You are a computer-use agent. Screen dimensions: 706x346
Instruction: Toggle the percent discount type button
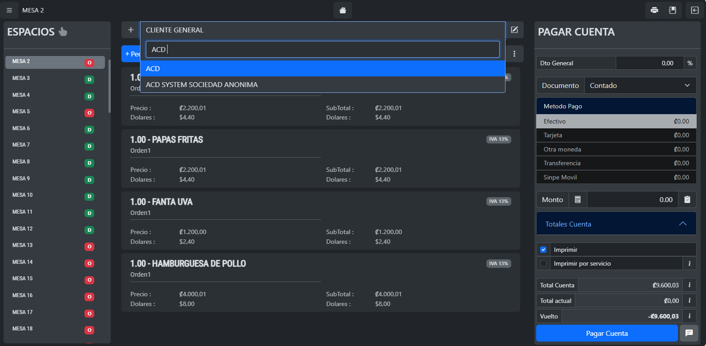(690, 63)
